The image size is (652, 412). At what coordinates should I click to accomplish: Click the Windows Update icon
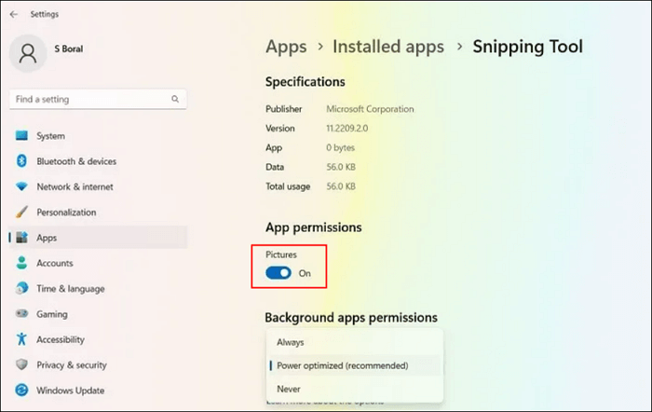pyautogui.click(x=21, y=391)
